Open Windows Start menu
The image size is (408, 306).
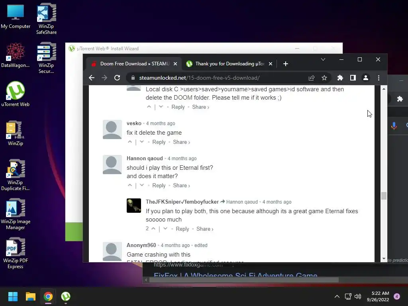13,296
